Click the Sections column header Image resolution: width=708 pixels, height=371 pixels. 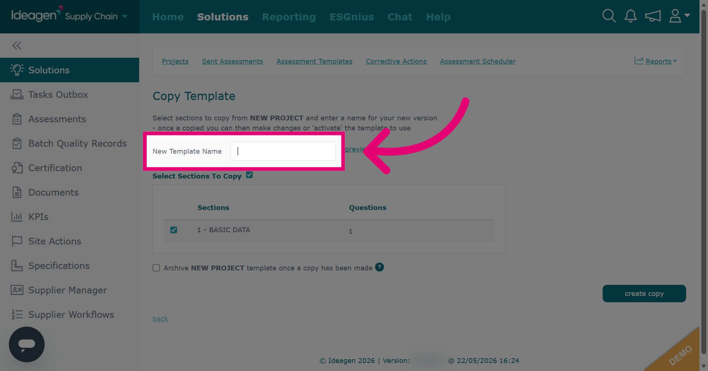coord(213,208)
